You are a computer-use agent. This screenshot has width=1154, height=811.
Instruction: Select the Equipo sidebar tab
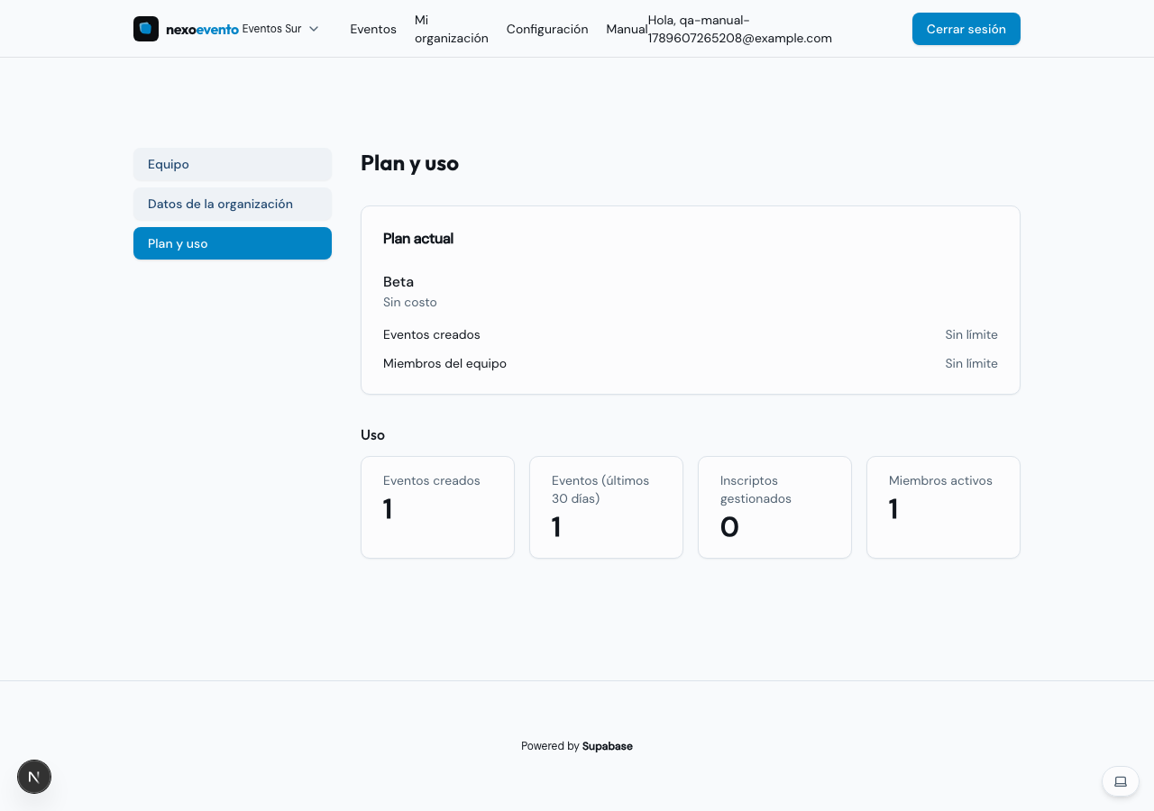pos(233,164)
